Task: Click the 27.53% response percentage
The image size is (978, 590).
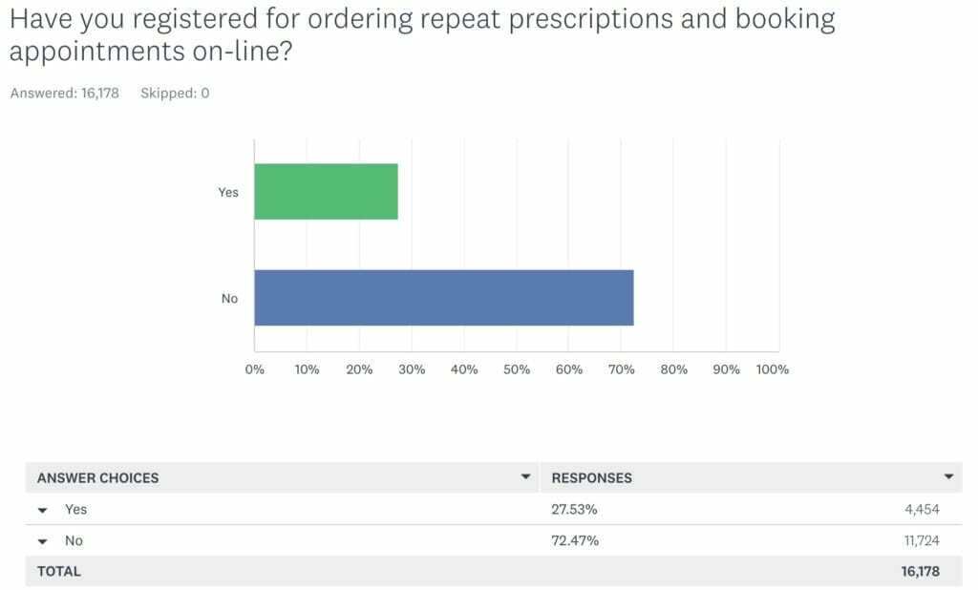Action: 574,510
